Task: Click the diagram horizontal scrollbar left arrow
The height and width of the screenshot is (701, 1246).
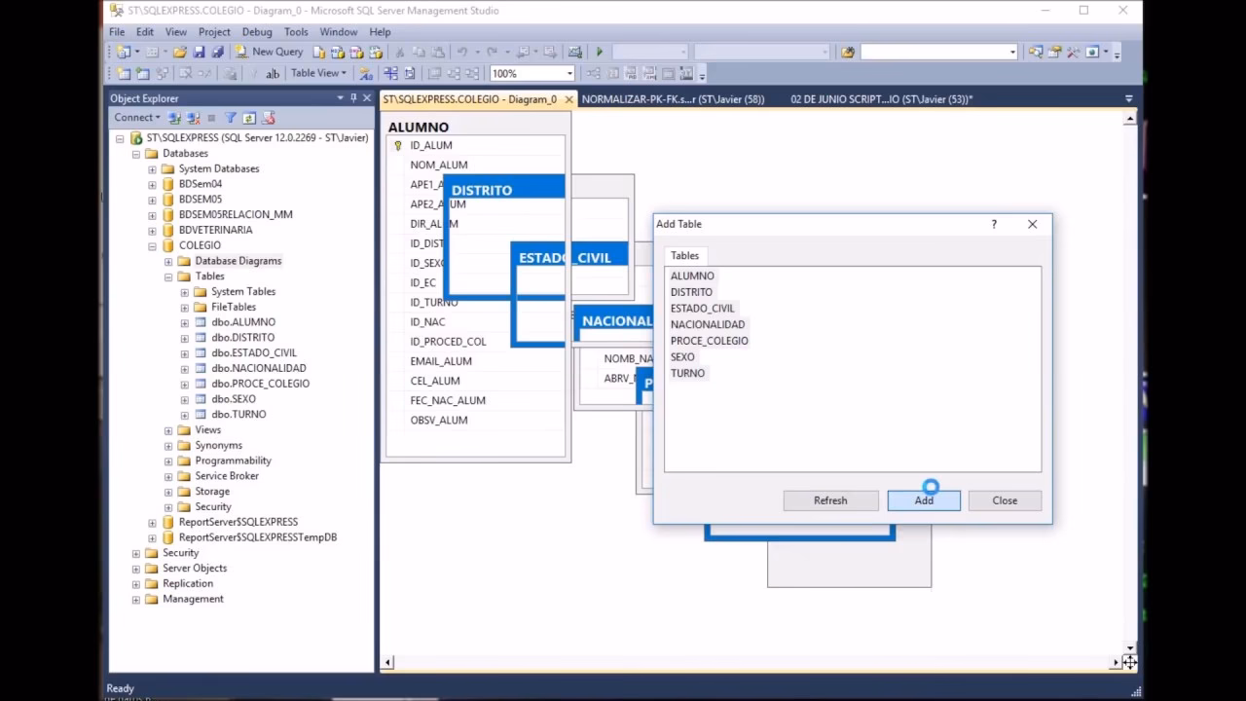Action: (387, 663)
